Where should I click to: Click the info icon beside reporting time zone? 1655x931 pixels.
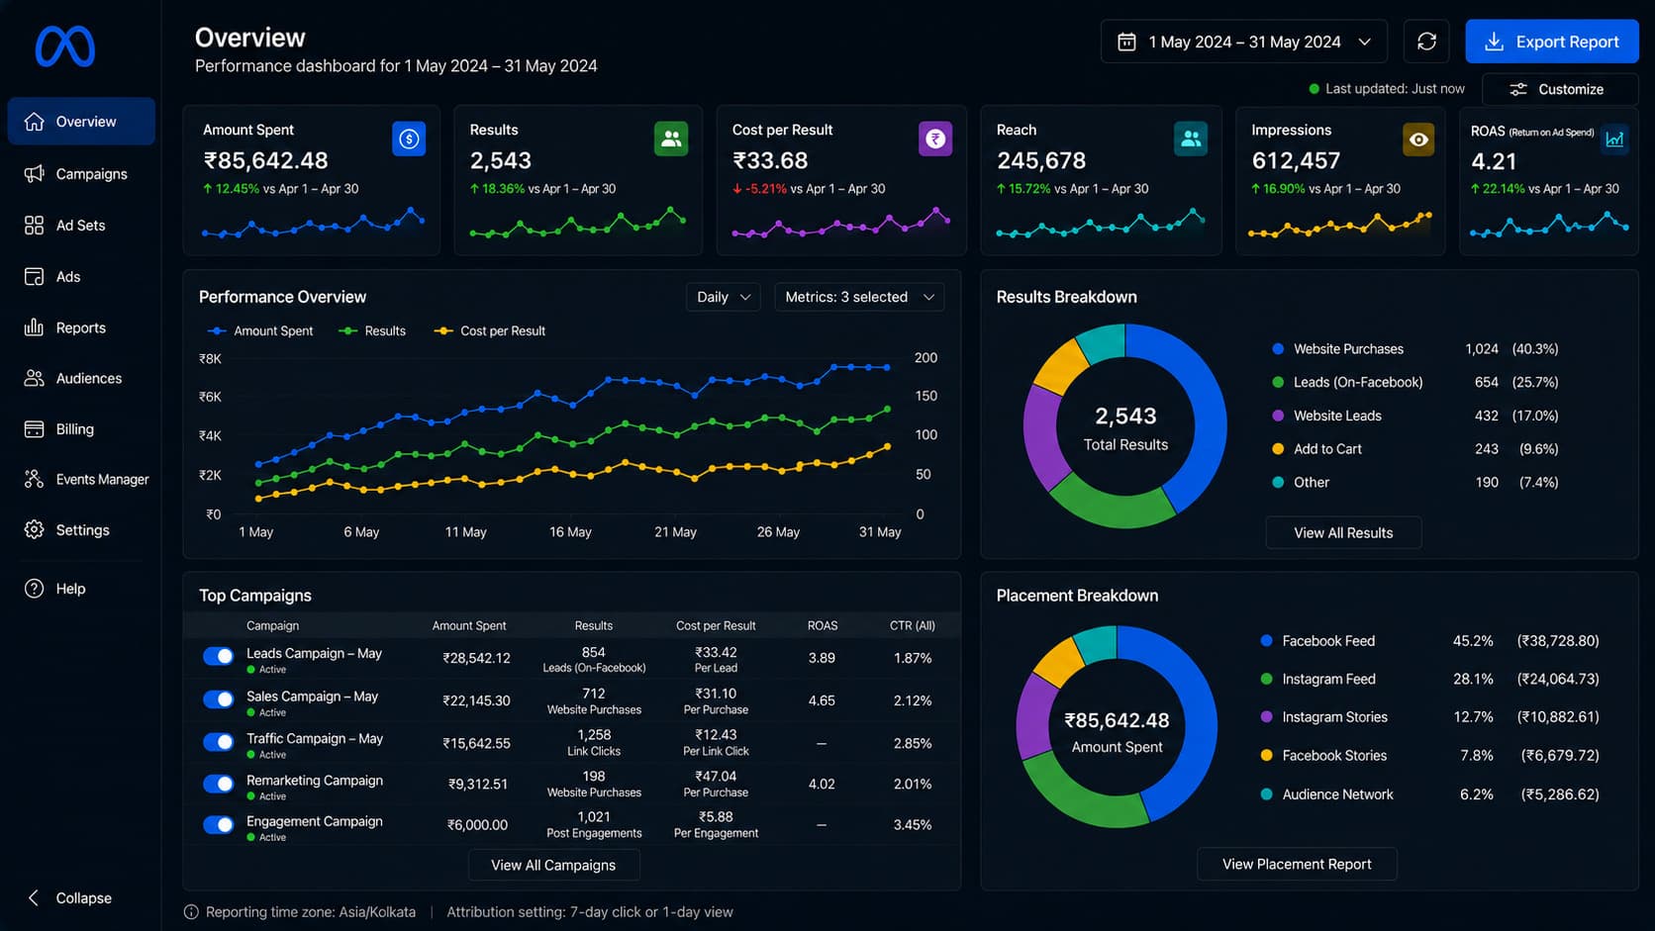(191, 912)
